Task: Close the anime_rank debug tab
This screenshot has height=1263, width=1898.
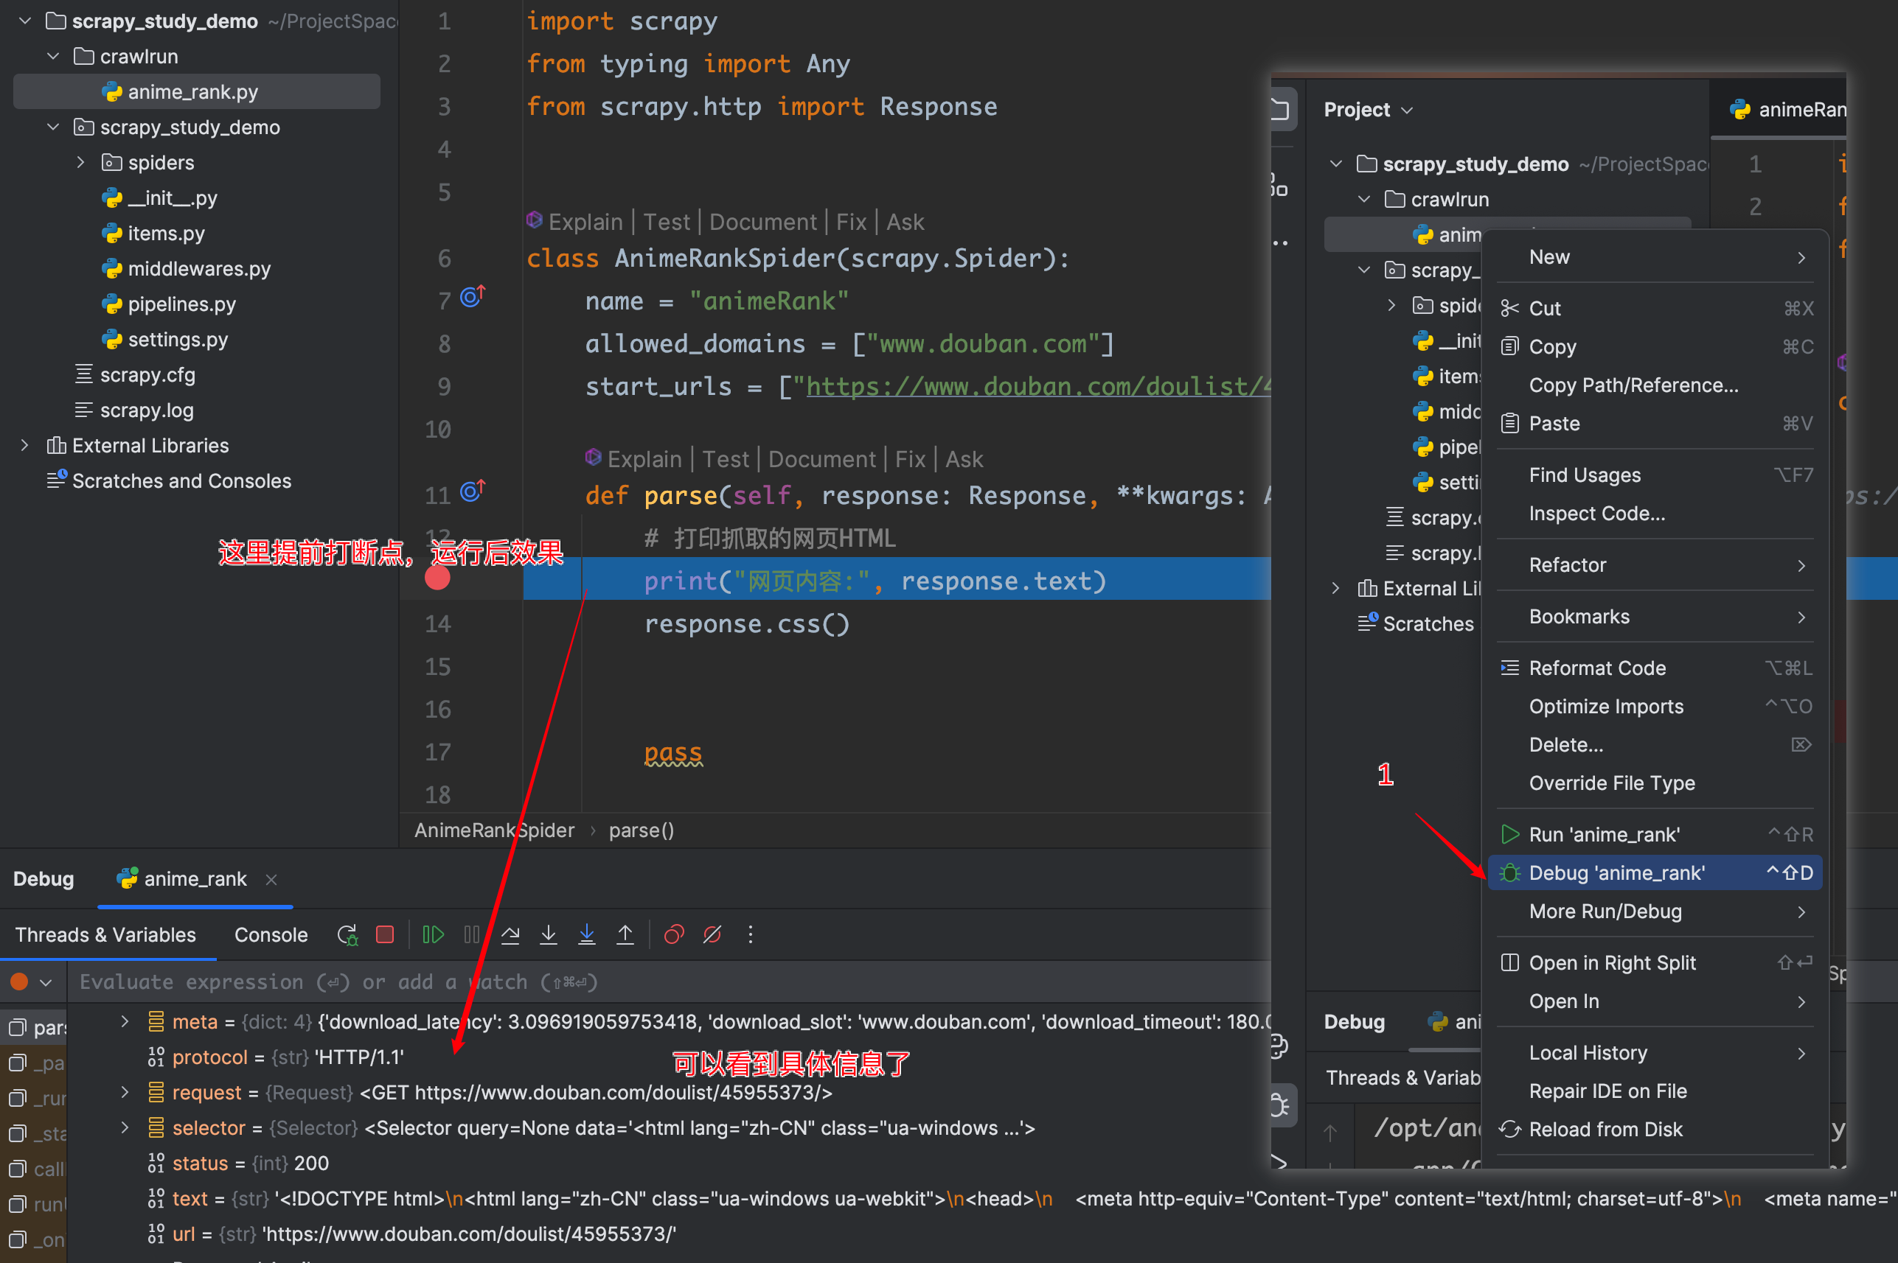Action: pyautogui.click(x=271, y=880)
